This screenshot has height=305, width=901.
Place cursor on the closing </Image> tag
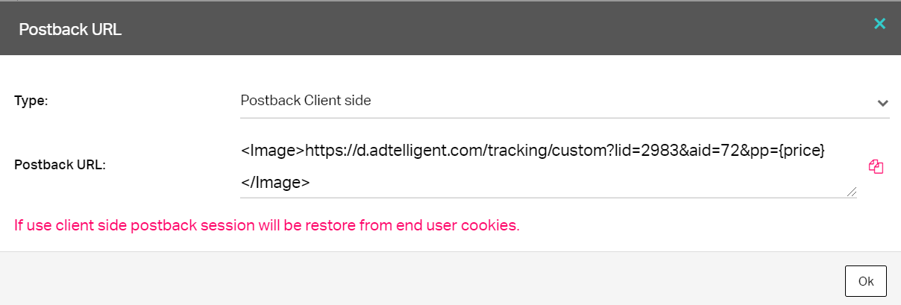(274, 182)
